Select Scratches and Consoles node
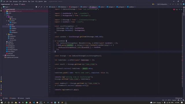 click(x=11, y=57)
